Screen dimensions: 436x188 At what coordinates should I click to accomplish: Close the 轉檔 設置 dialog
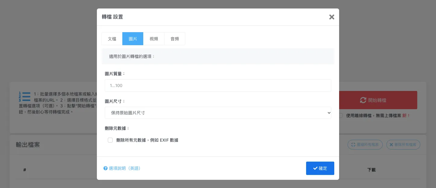point(332,17)
